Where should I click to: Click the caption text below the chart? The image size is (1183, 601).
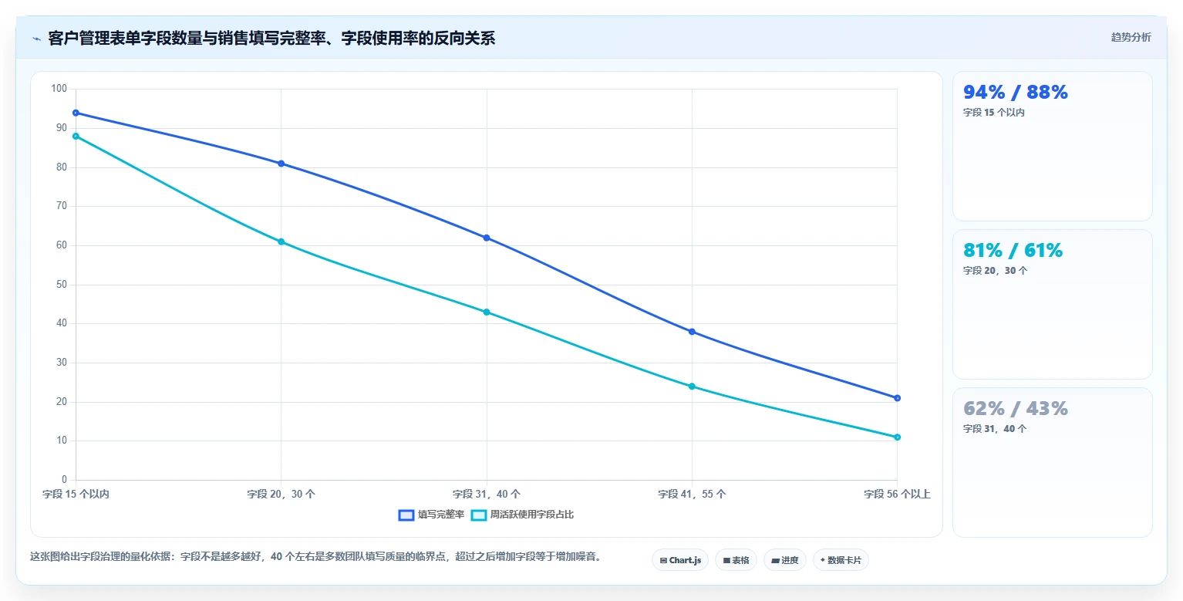point(315,556)
